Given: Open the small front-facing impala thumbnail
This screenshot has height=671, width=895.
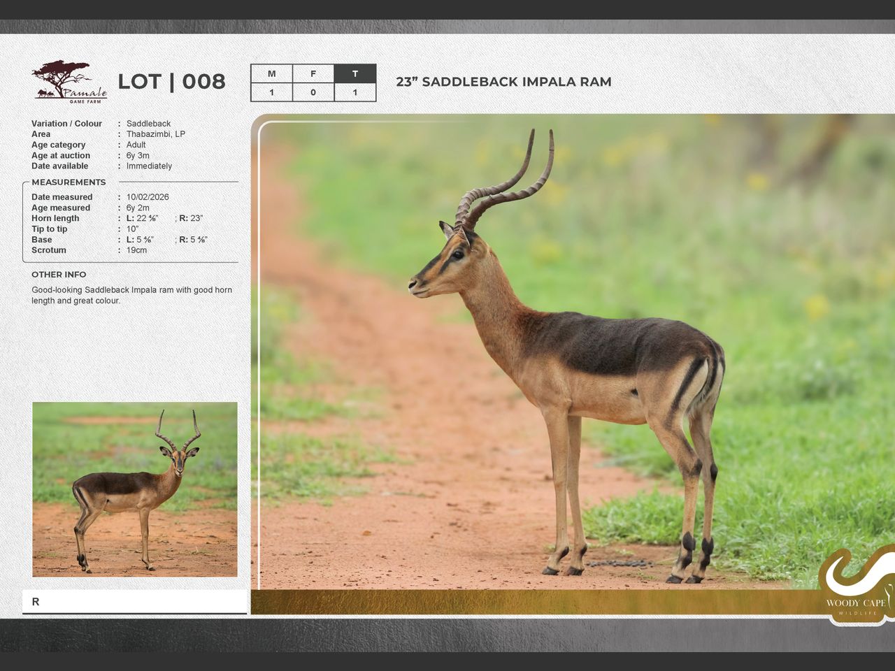Looking at the screenshot, I should tap(135, 489).
